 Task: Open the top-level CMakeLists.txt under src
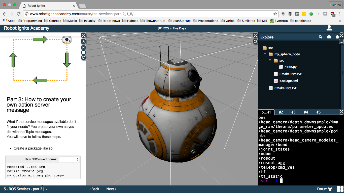(283, 88)
